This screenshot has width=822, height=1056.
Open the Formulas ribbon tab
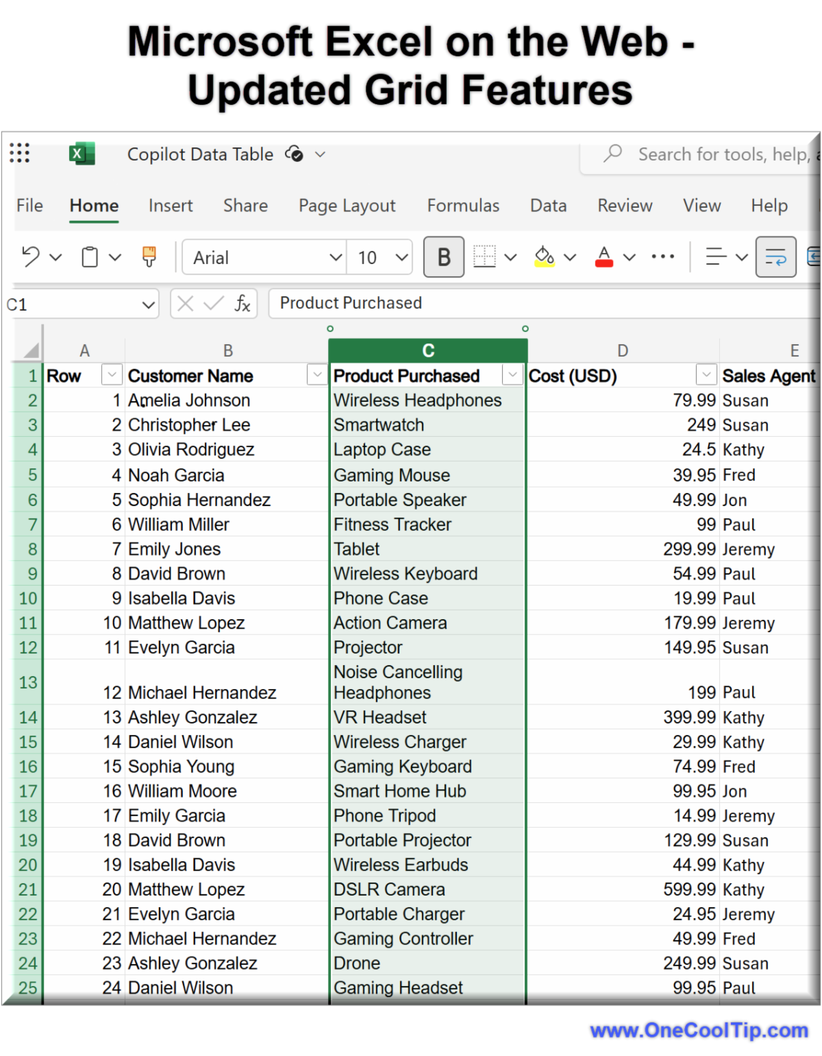click(463, 206)
